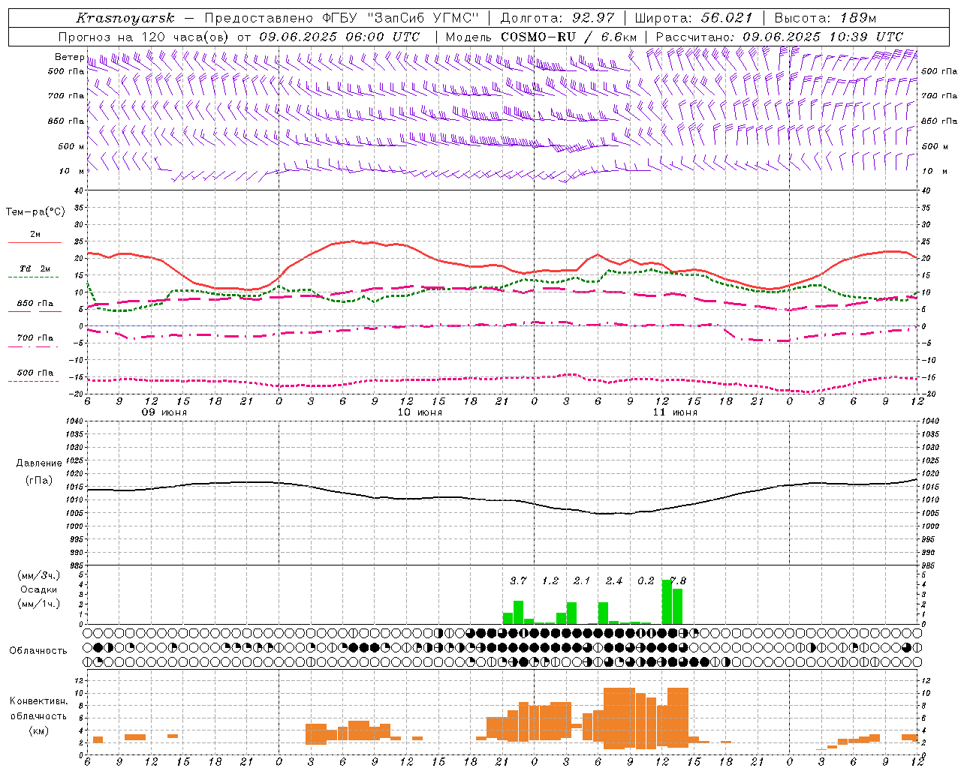Viewport: 961px width, 768px height.
Task: Select the '2.4' precipitation total
Action: 614,580
